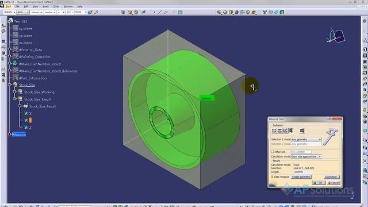Select #External_Data tree node

30,50
